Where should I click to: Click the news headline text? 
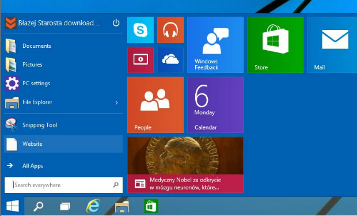pos(185,184)
